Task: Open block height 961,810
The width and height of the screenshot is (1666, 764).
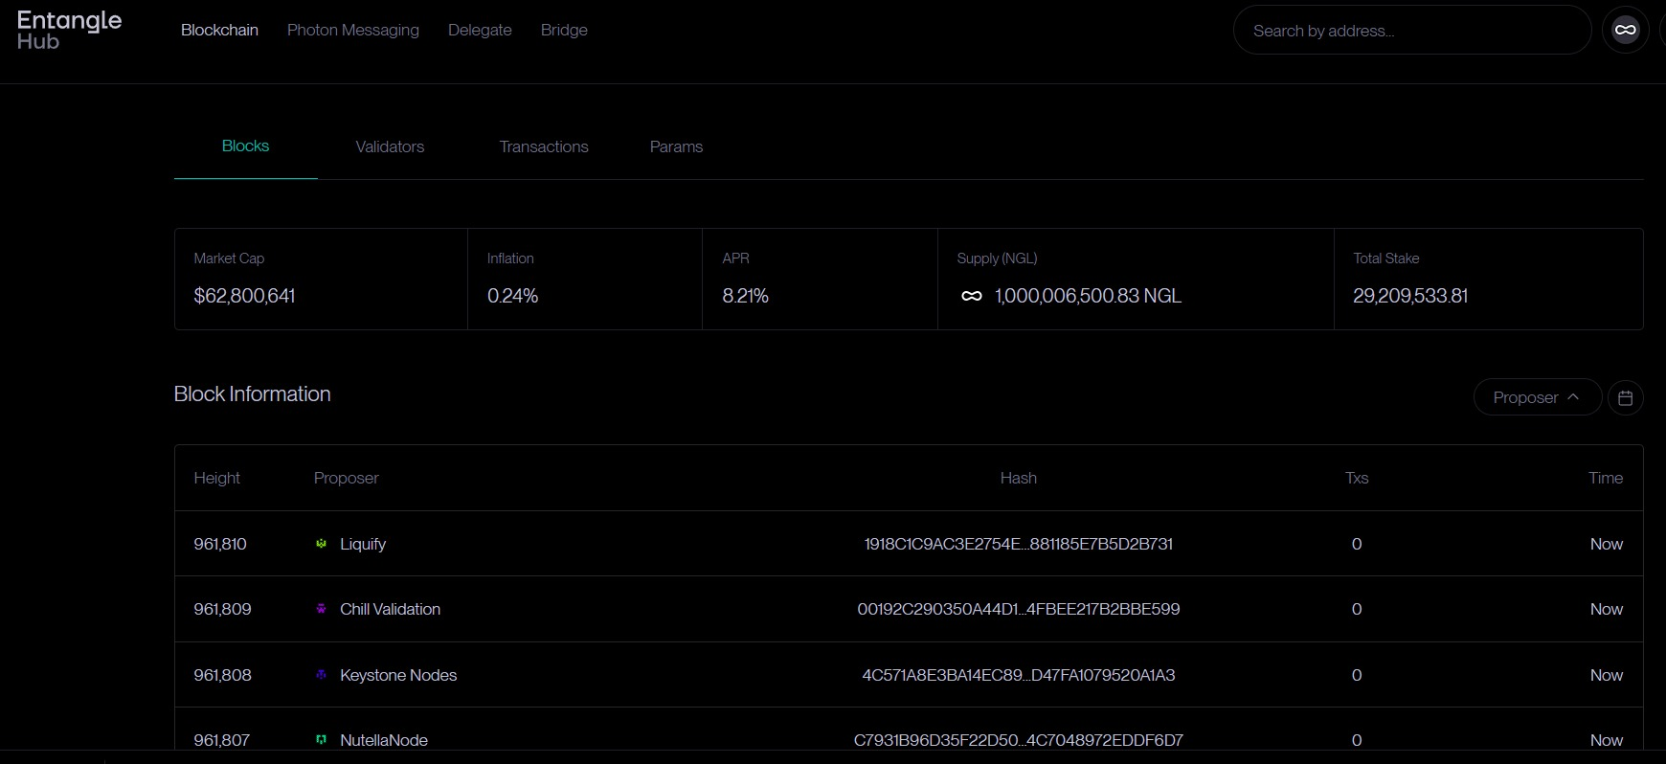Action: click(220, 544)
